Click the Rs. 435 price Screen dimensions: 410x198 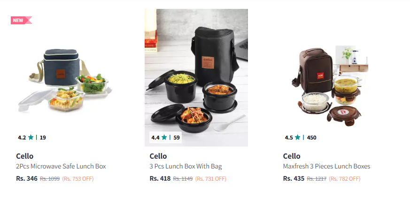[x=294, y=179]
